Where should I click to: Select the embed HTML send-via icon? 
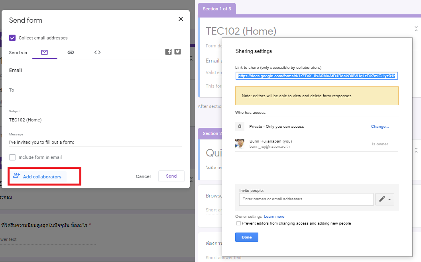point(97,53)
